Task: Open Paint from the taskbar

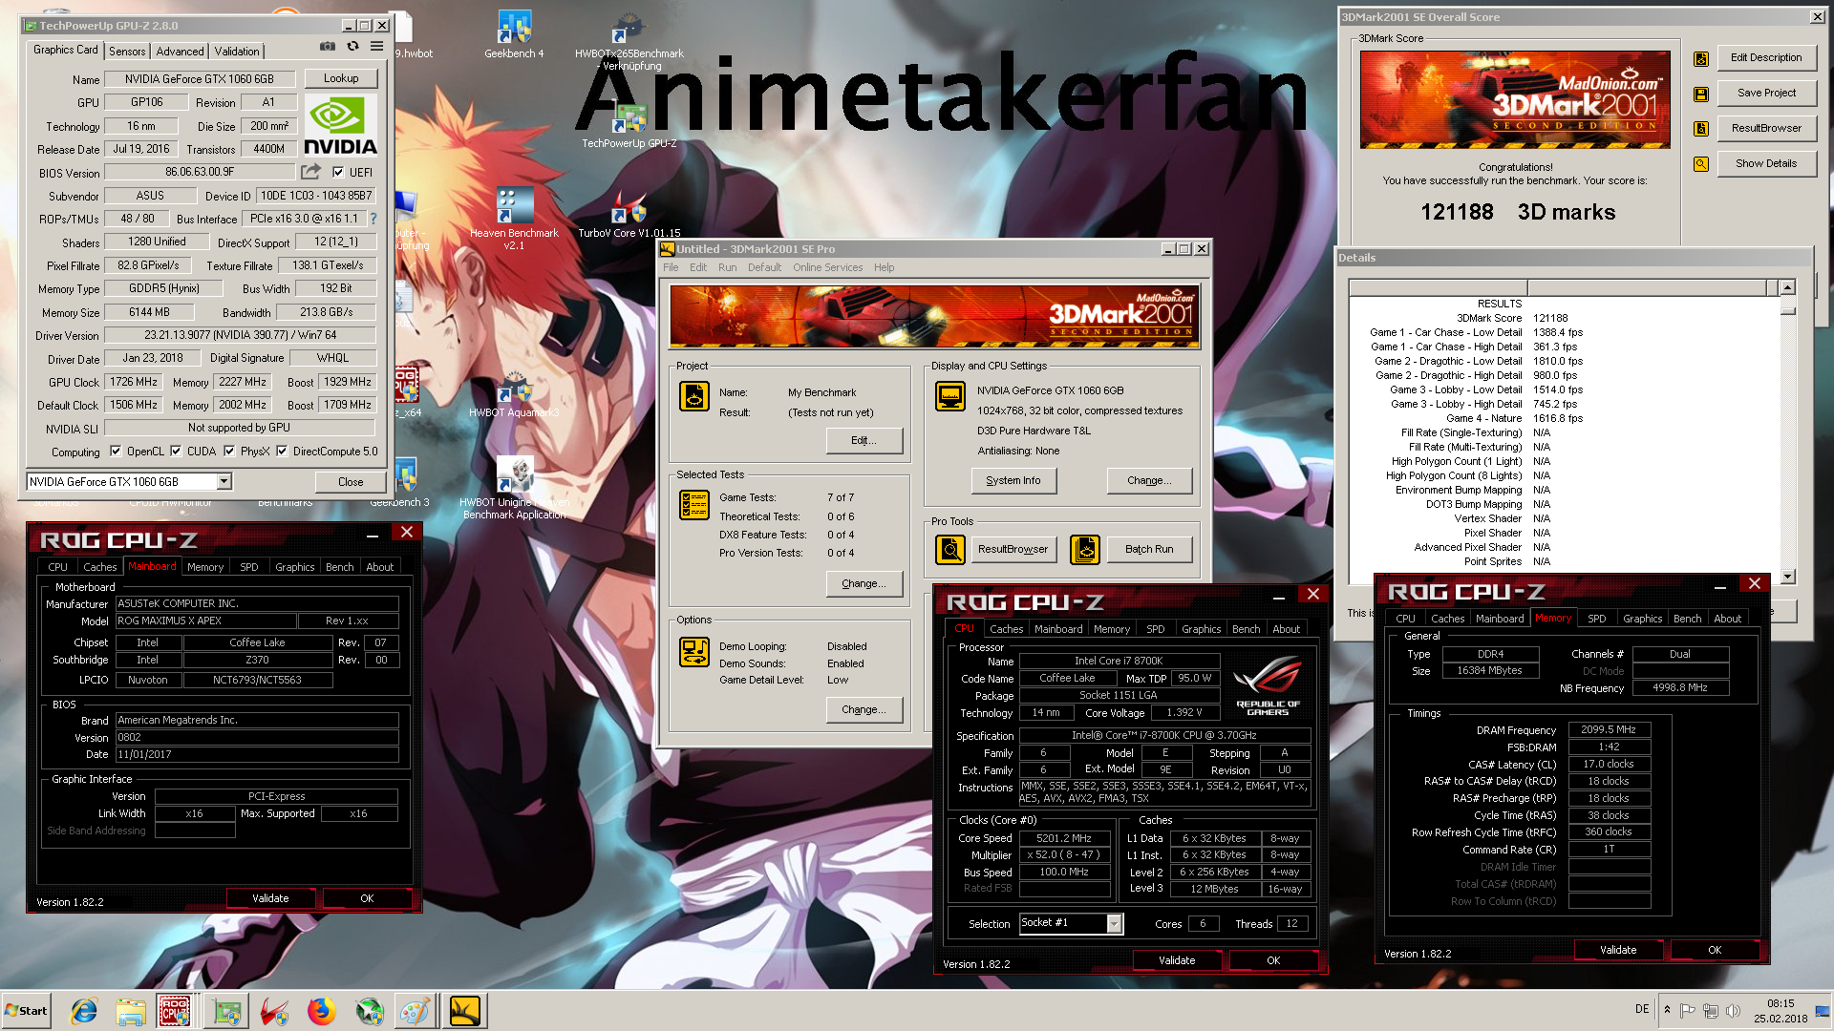Action: click(x=415, y=1011)
